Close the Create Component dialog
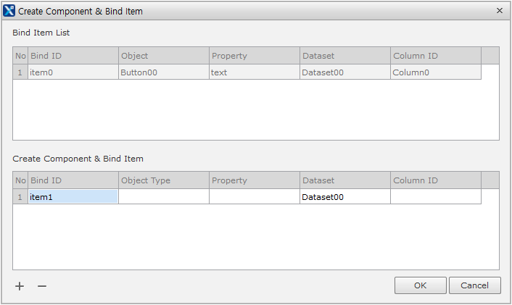Screen dimensions: 512x305 coord(499,11)
